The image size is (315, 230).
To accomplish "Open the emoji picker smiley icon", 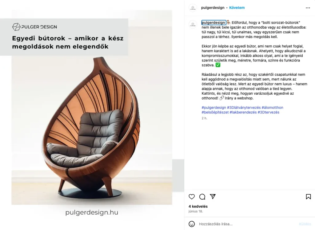I will pyautogui.click(x=192, y=224).
